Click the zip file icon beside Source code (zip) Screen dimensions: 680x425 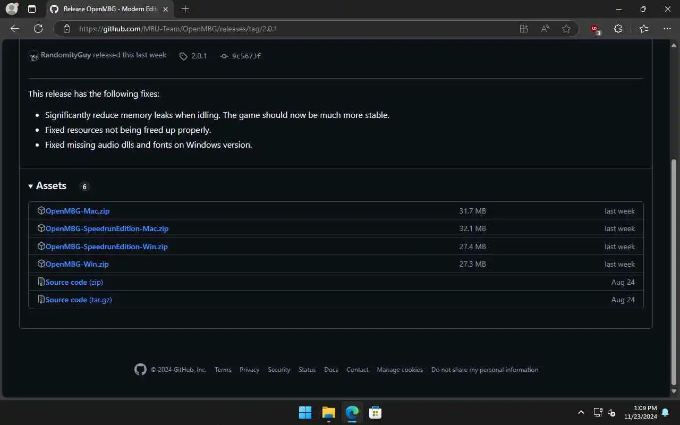pyautogui.click(x=41, y=282)
